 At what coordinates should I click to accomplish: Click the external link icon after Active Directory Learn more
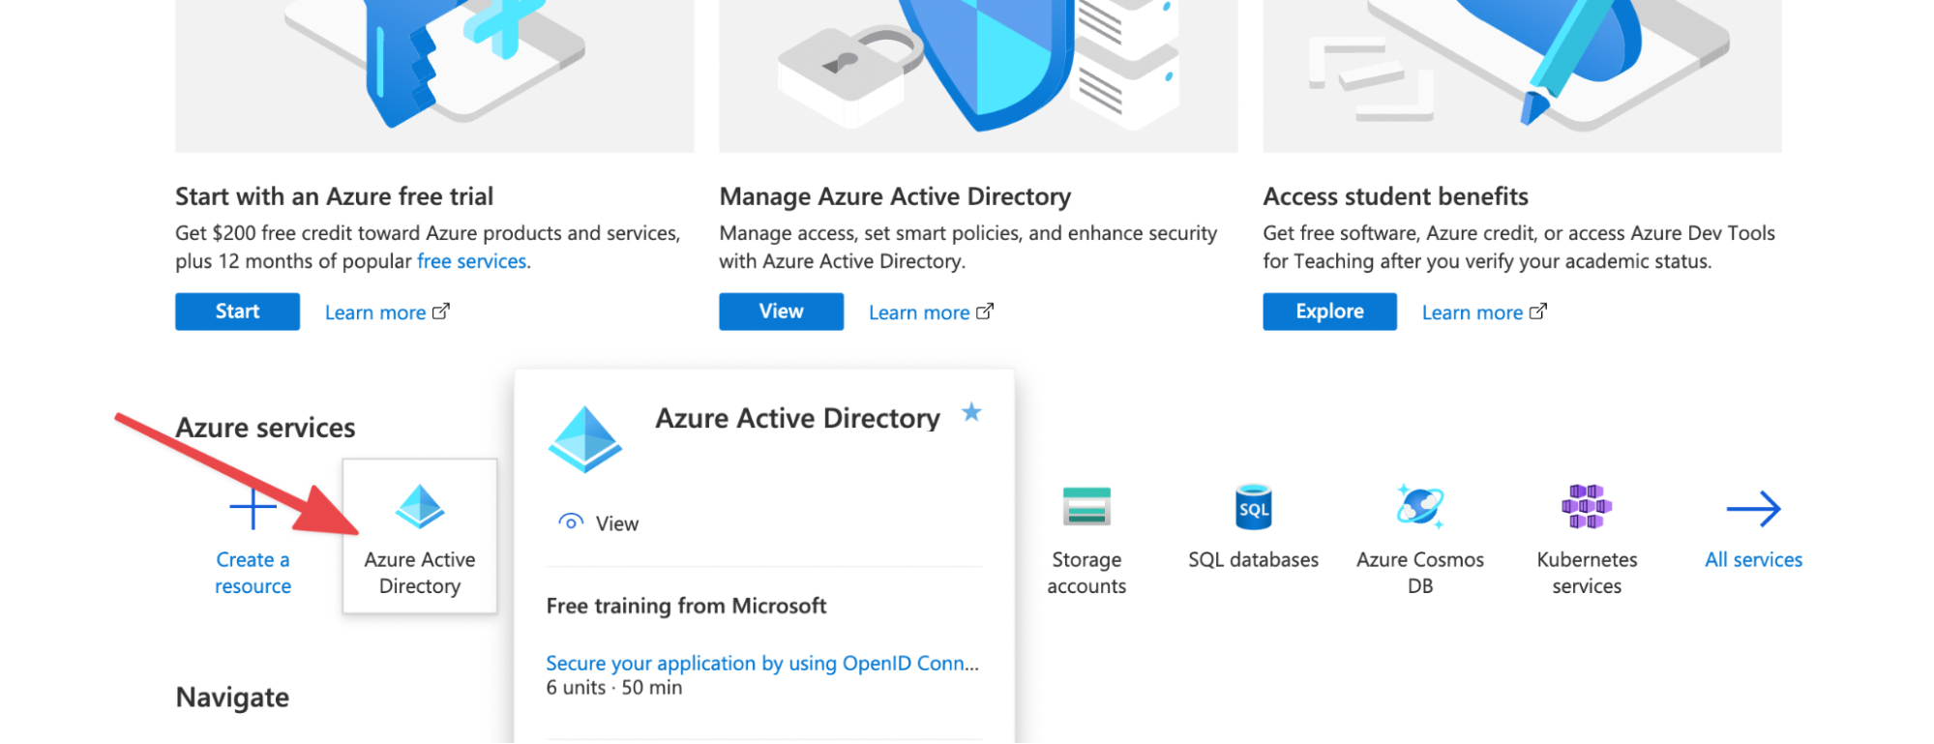[985, 312]
